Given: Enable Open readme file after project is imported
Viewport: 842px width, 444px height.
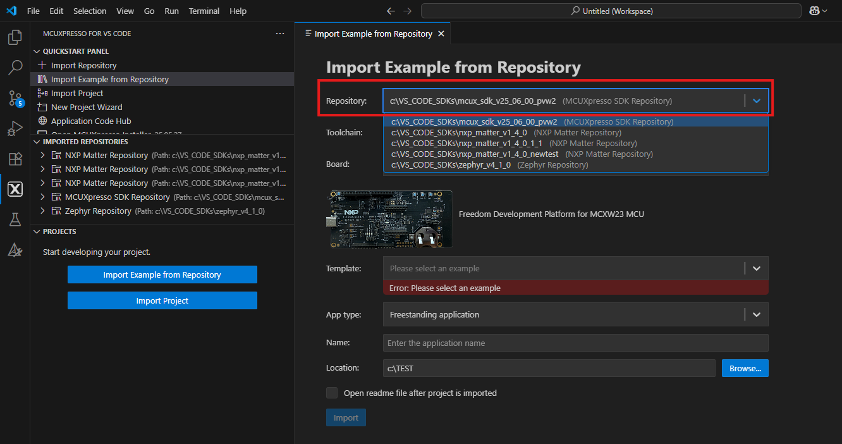Looking at the screenshot, I should tap(332, 392).
